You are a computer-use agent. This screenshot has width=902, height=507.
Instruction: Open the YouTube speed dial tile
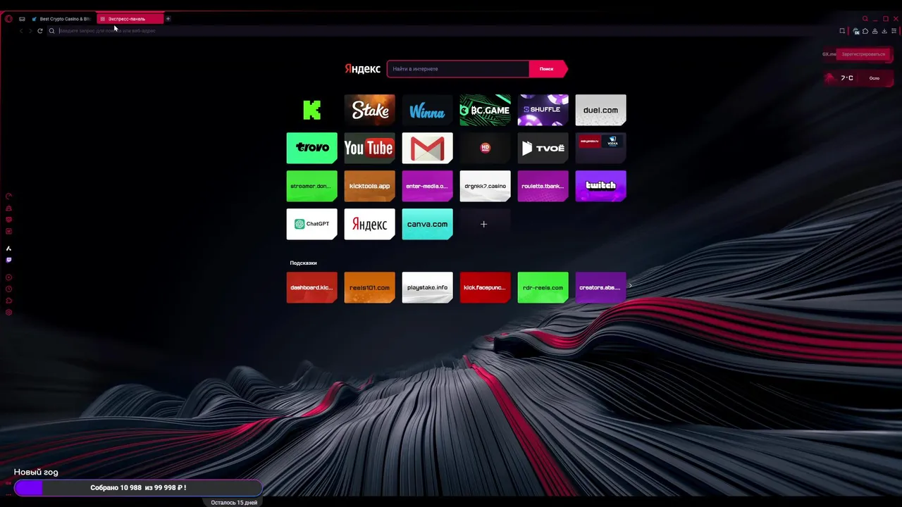[x=370, y=148]
